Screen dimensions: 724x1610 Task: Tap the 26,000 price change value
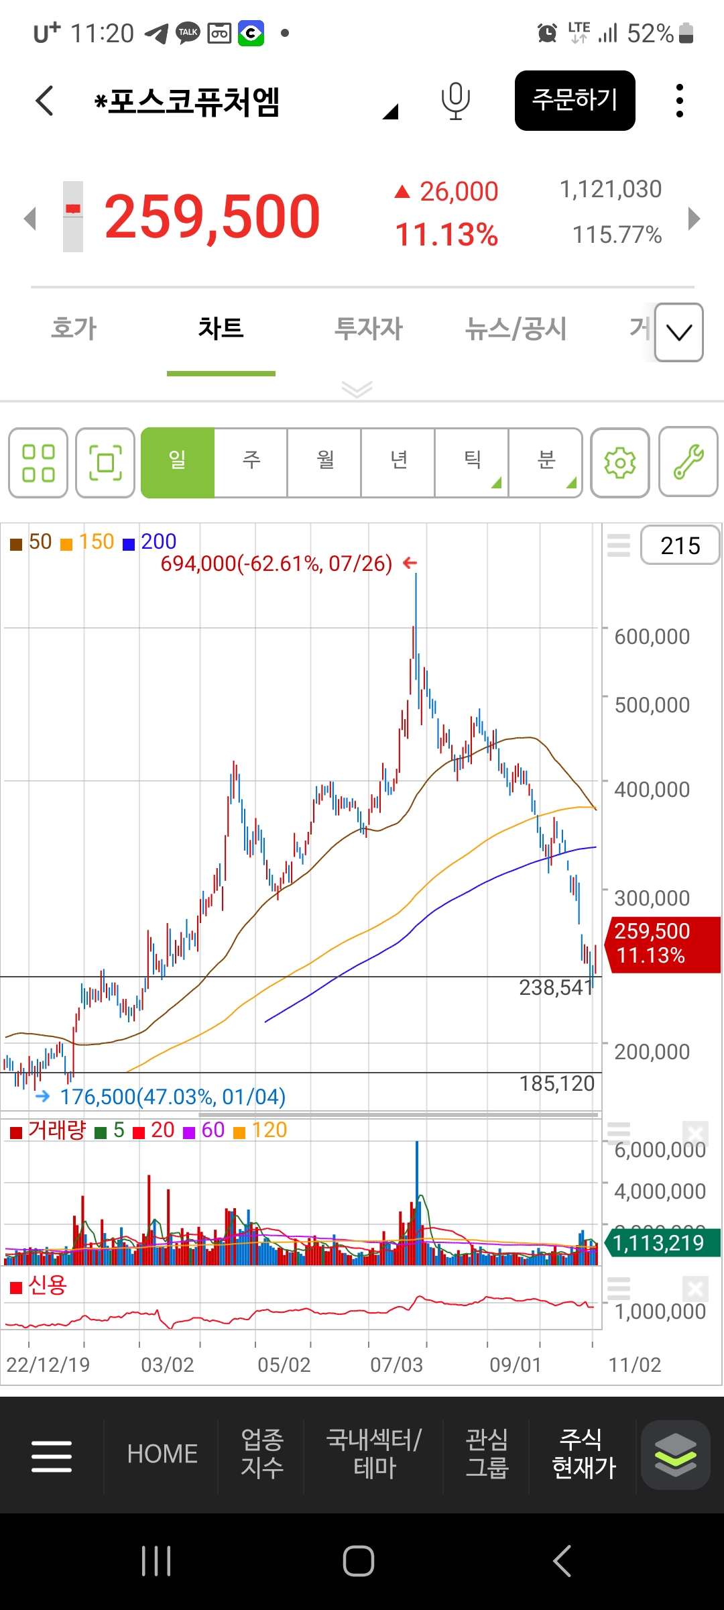coord(459,192)
